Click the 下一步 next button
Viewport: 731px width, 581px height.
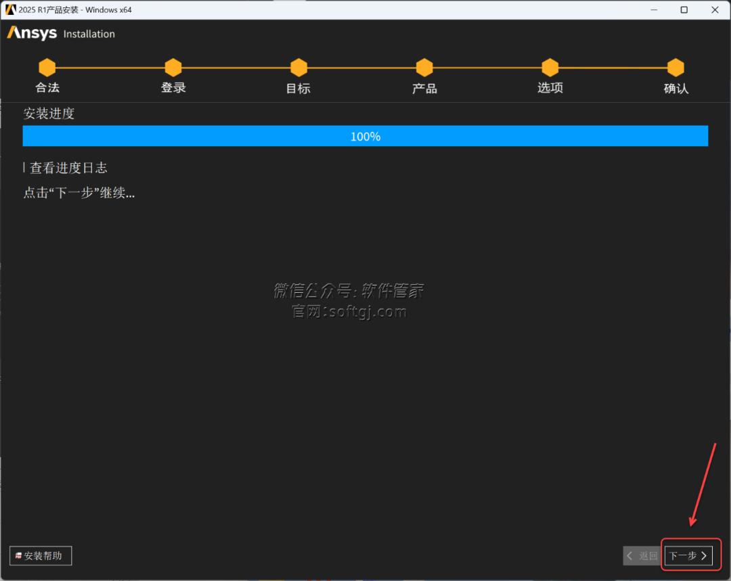(688, 555)
